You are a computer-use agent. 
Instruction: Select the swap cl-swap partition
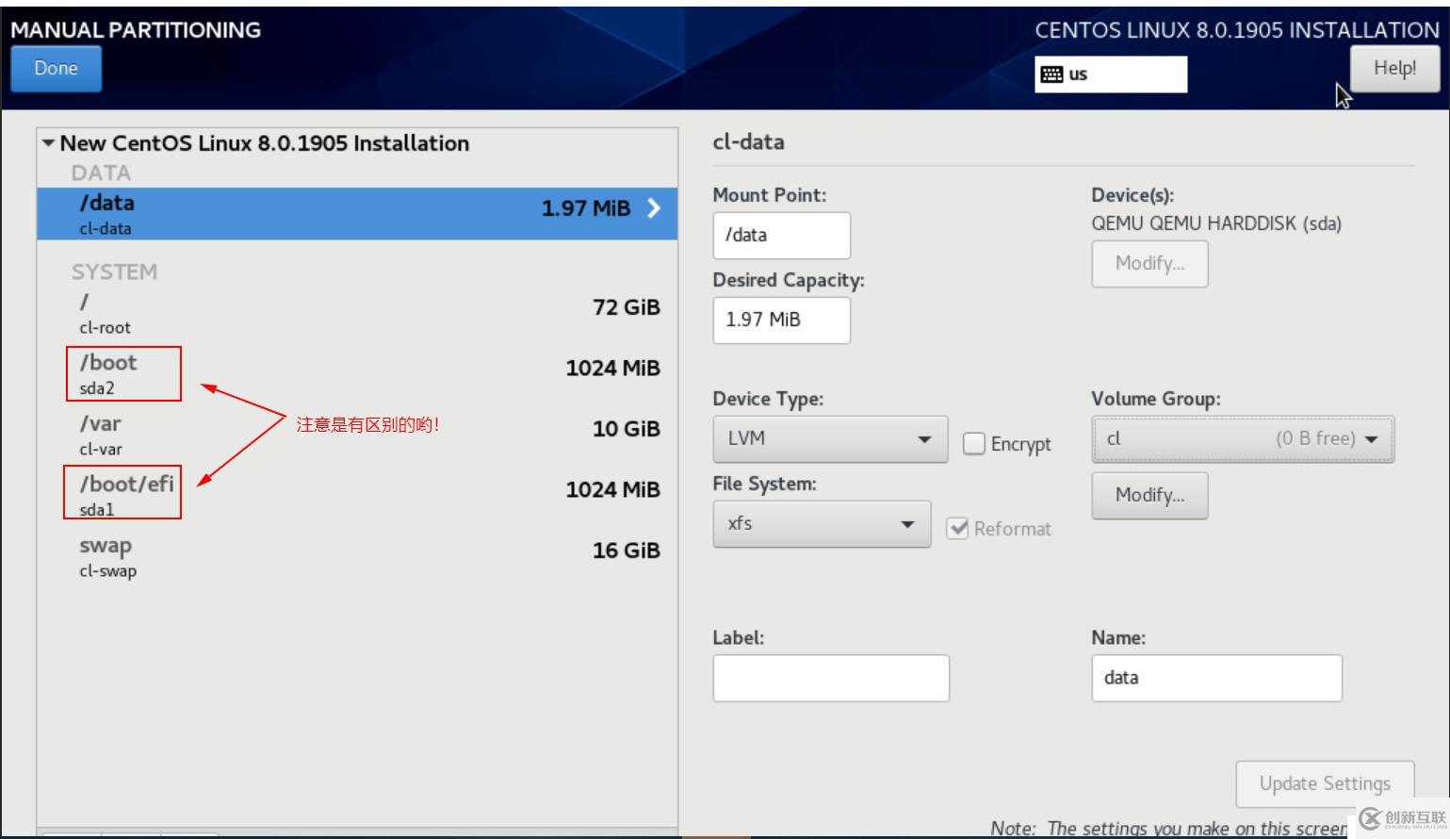pos(357,557)
